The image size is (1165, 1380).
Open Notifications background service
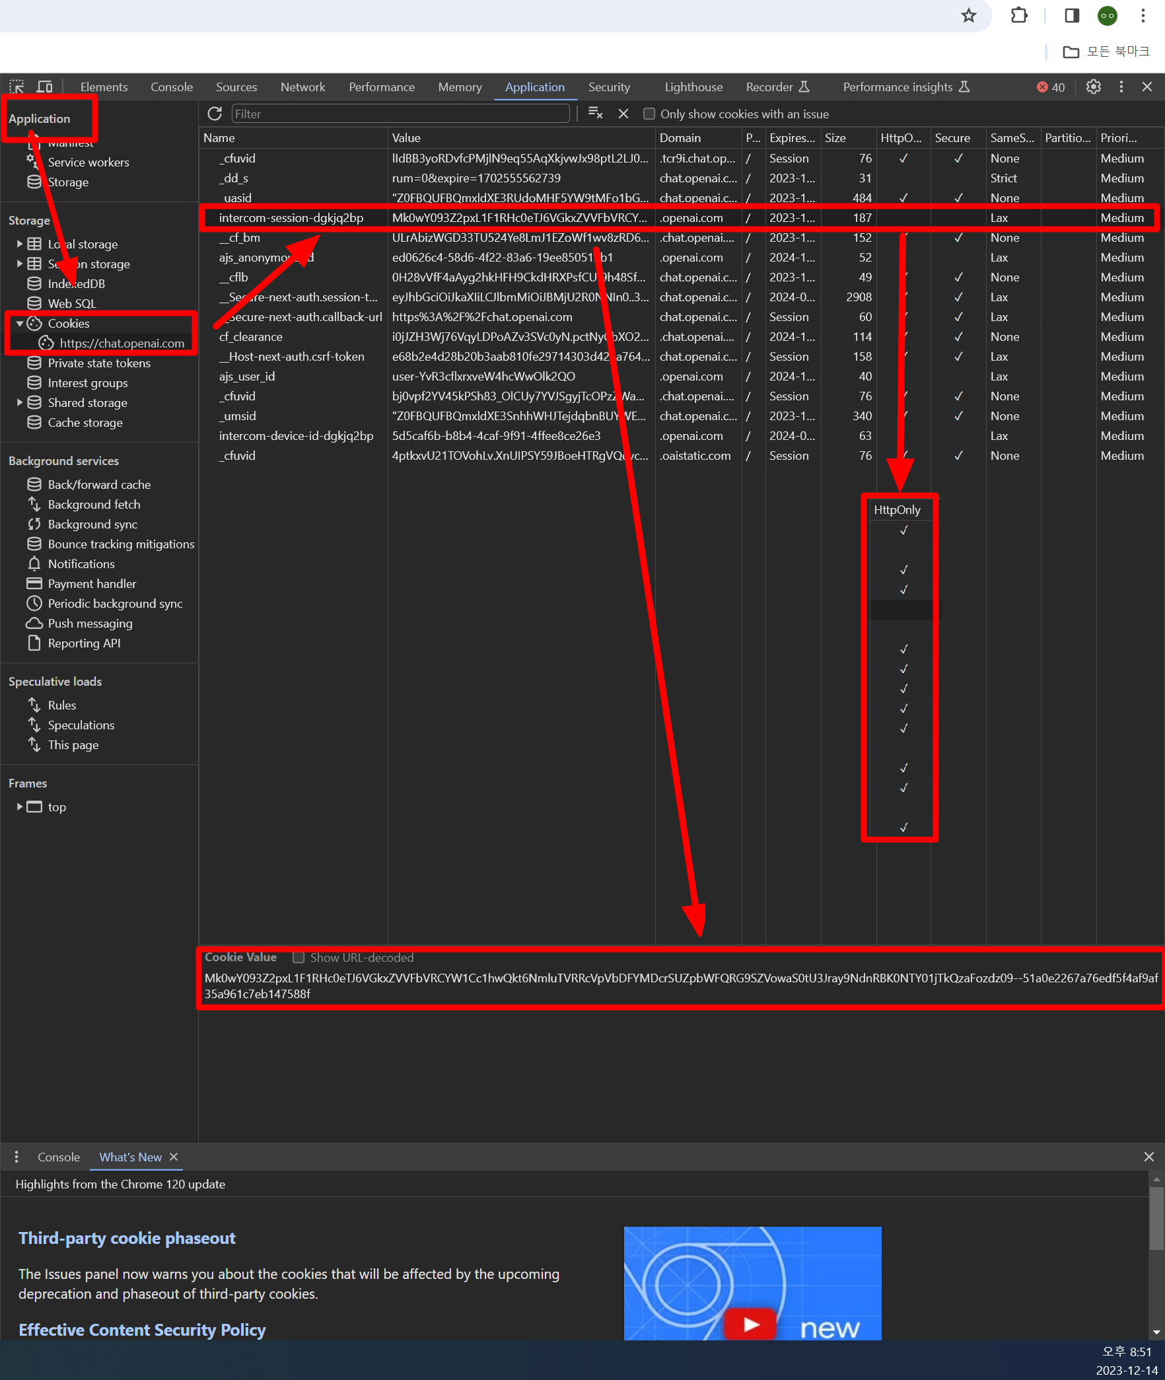click(81, 563)
